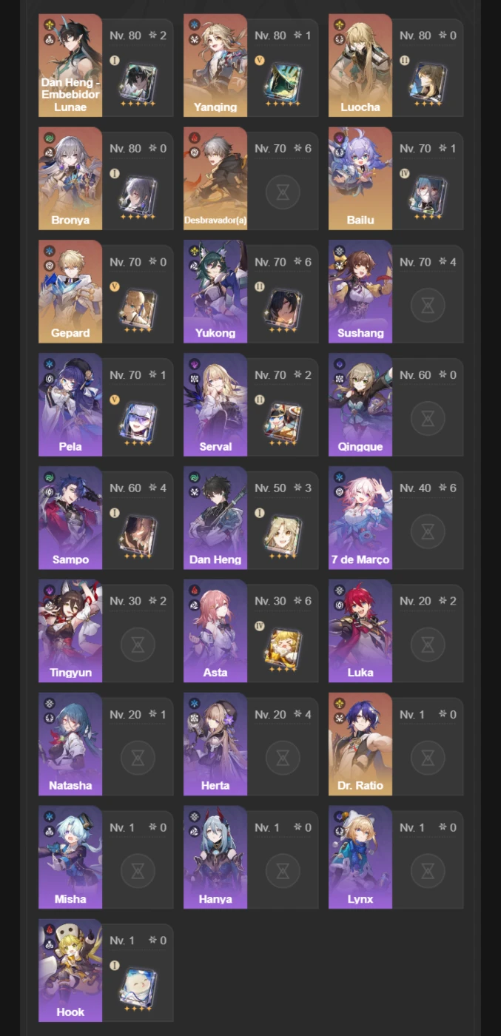Click Yanqing's equipped light cone icon
The width and height of the screenshot is (501, 1036).
point(282,81)
